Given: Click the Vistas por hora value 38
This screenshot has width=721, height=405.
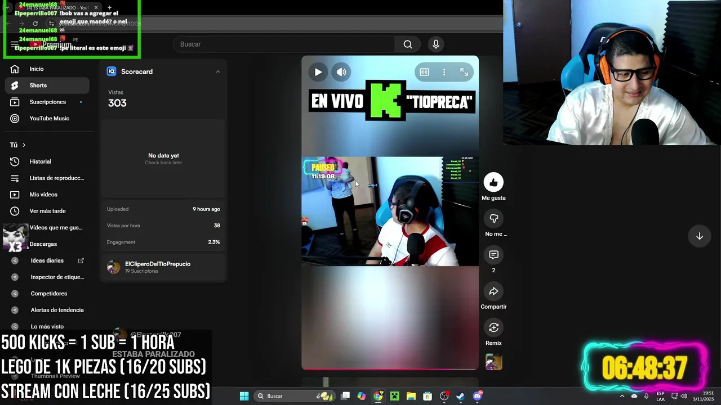Looking at the screenshot, I should [x=217, y=226].
